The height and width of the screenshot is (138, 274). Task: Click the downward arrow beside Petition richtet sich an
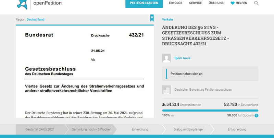(166, 74)
